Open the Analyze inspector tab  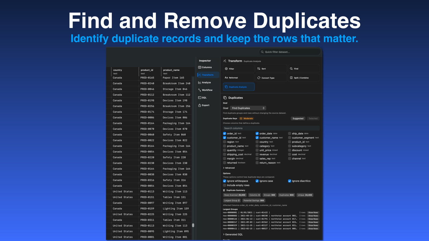click(x=205, y=82)
